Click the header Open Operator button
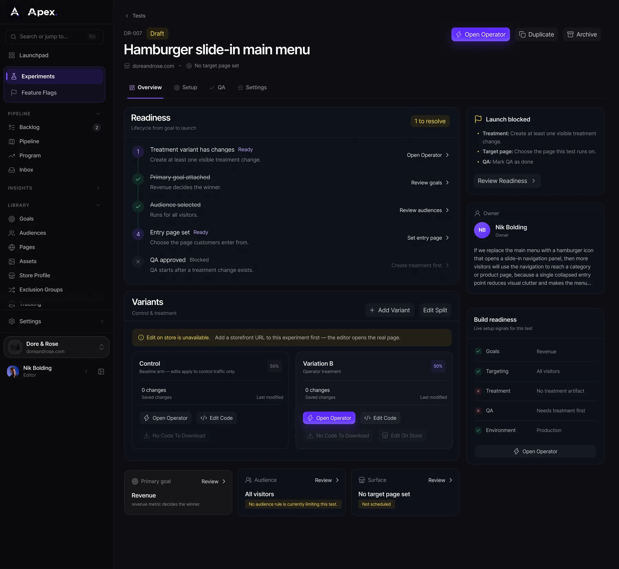This screenshot has width=619, height=569. [480, 34]
